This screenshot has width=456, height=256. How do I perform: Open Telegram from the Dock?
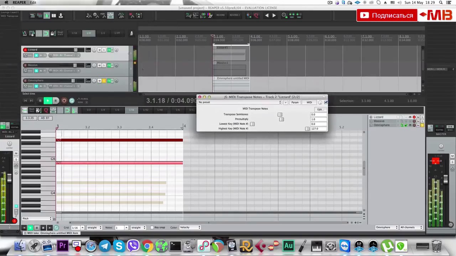[105, 246]
